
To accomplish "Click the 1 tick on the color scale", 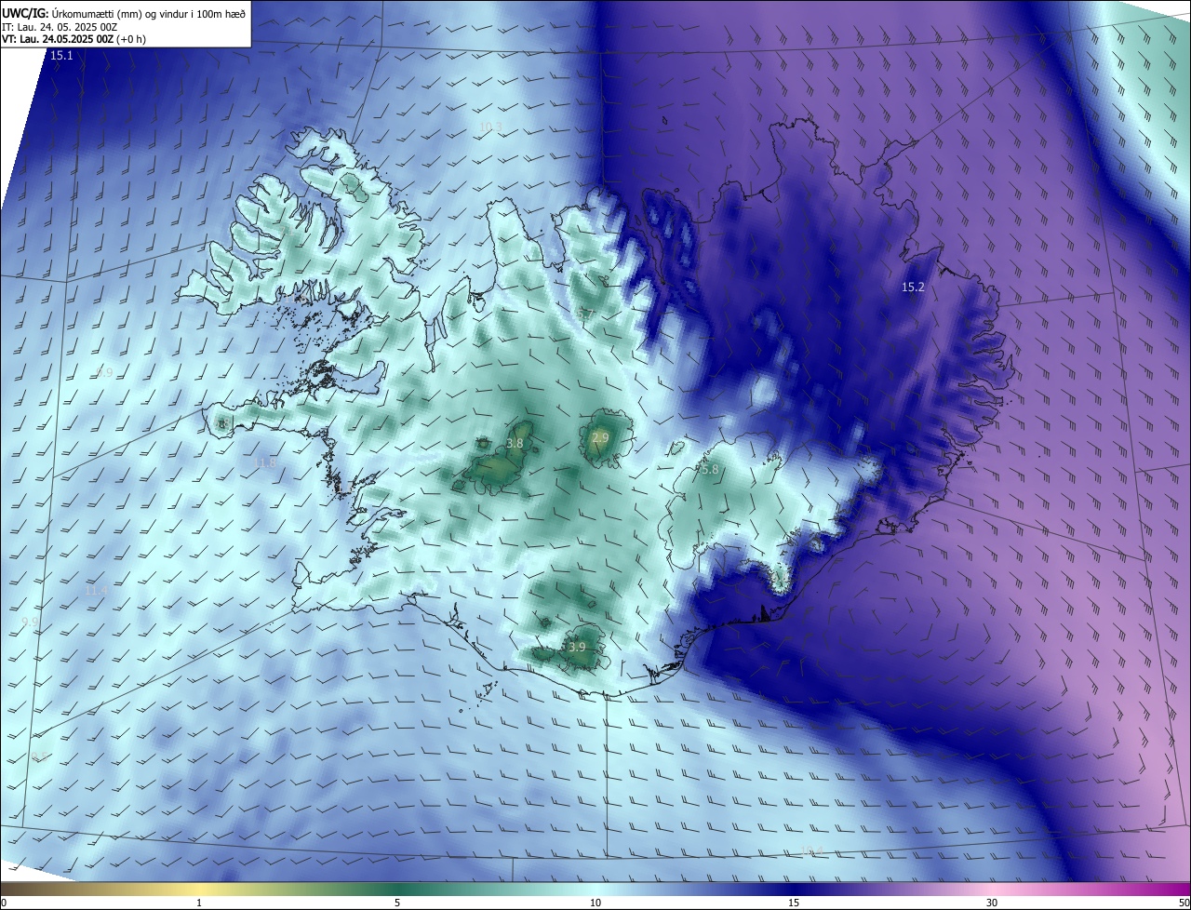I will click(x=199, y=903).
